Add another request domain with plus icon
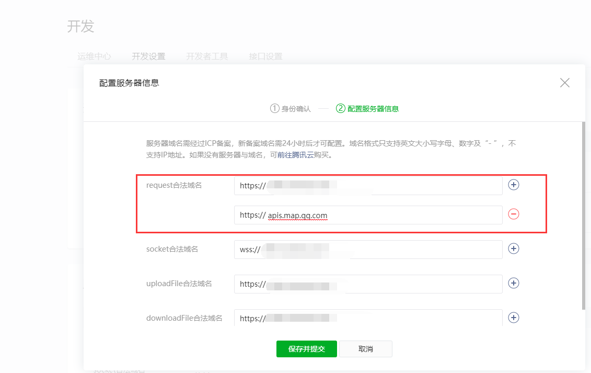The height and width of the screenshot is (373, 591). click(514, 185)
